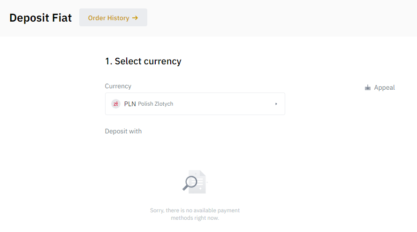This screenshot has width=417, height=232.
Task: Click the arrow icon beside Order History
Action: coord(135,18)
